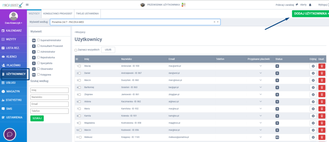329x142 pixels.
Task: Click the hamburger menu icon beside logo
Action: (27, 4)
